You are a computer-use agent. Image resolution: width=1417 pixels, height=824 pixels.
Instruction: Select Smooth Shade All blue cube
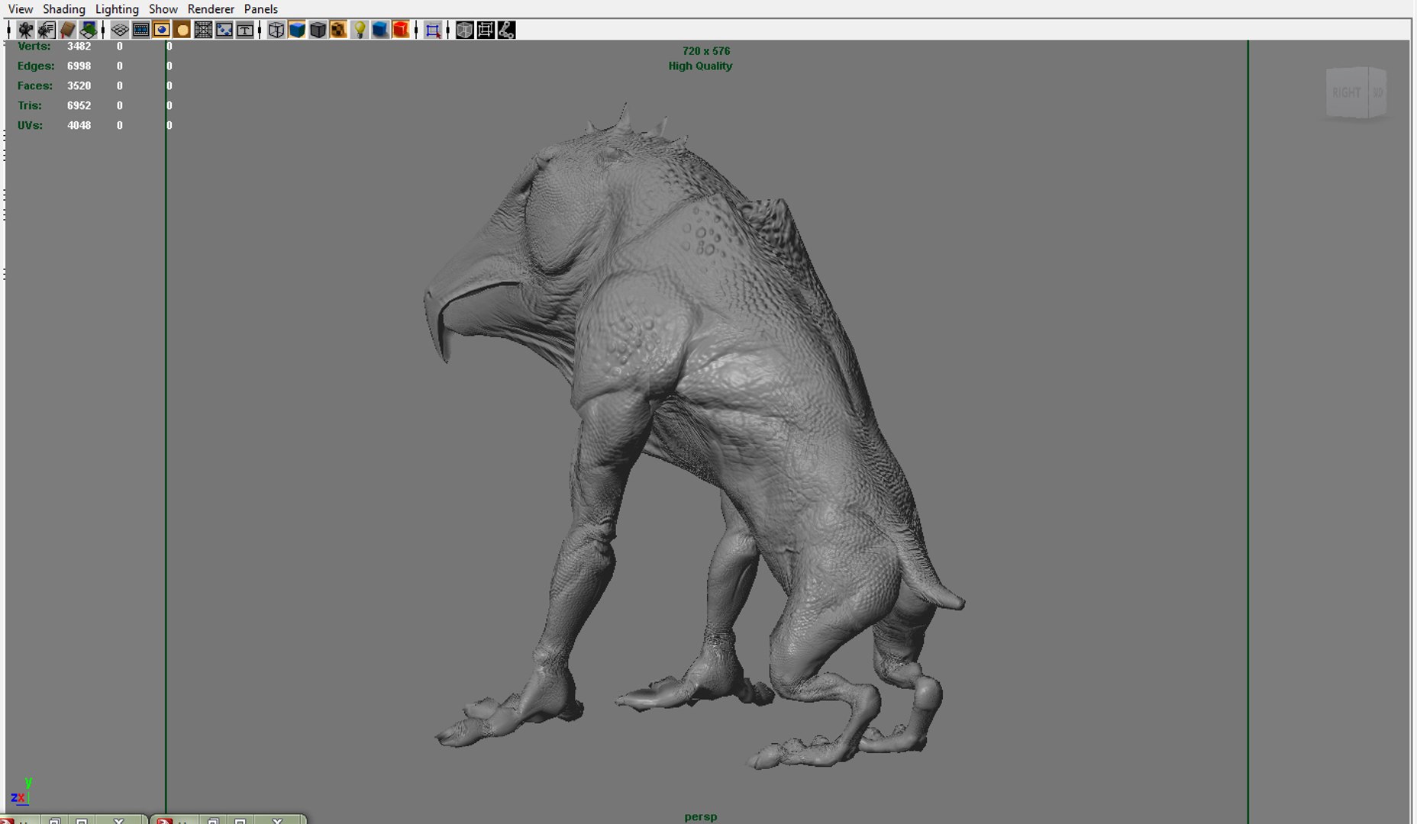(297, 30)
